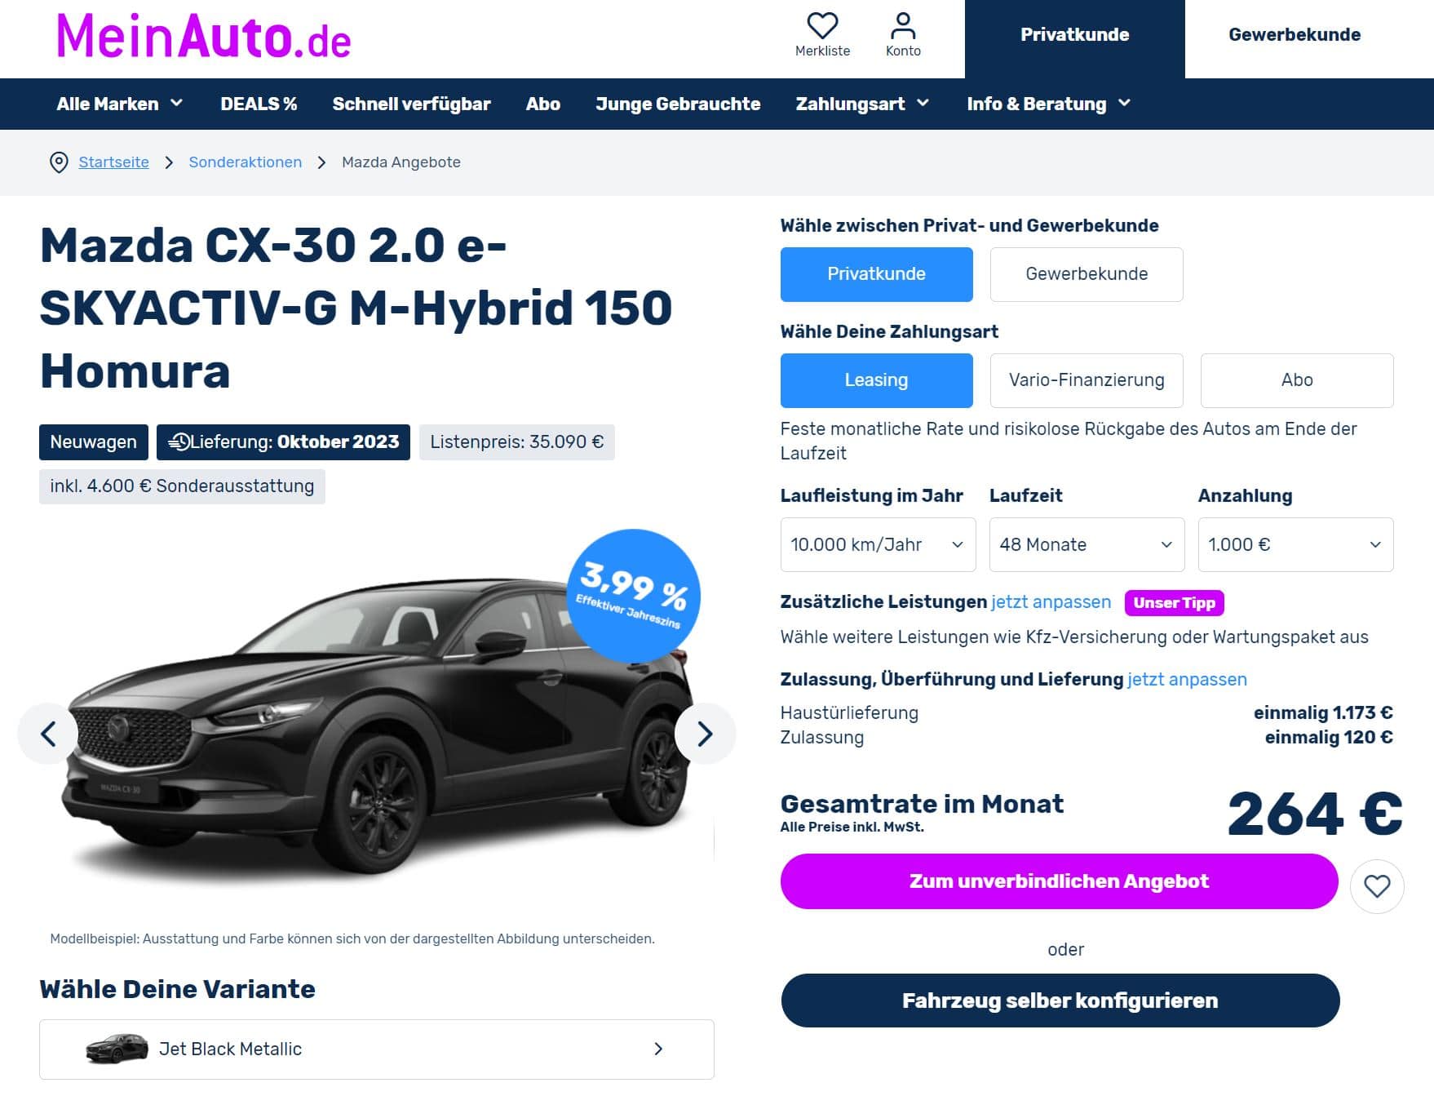1434x1096 pixels.
Task: Expand the Alle Marken menu
Action: (x=119, y=104)
